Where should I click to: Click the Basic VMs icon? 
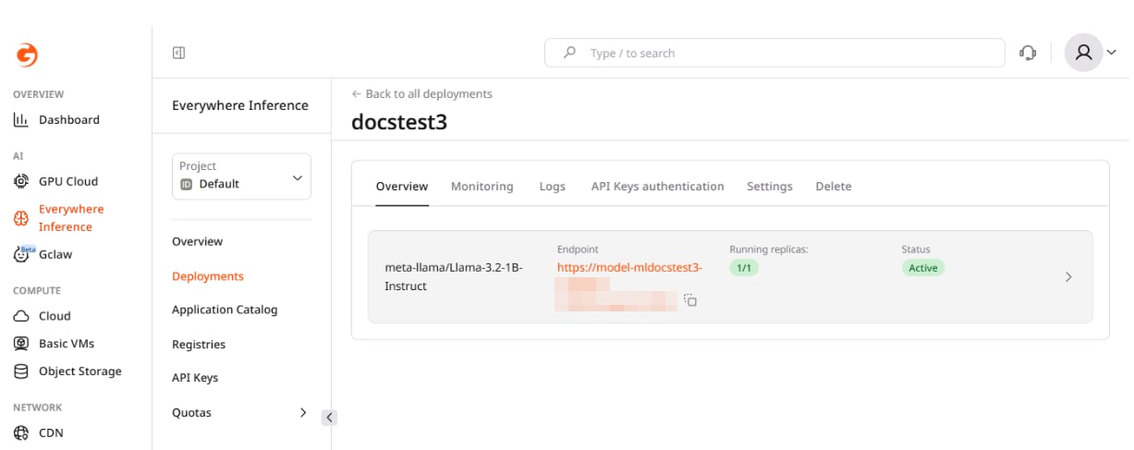[21, 344]
